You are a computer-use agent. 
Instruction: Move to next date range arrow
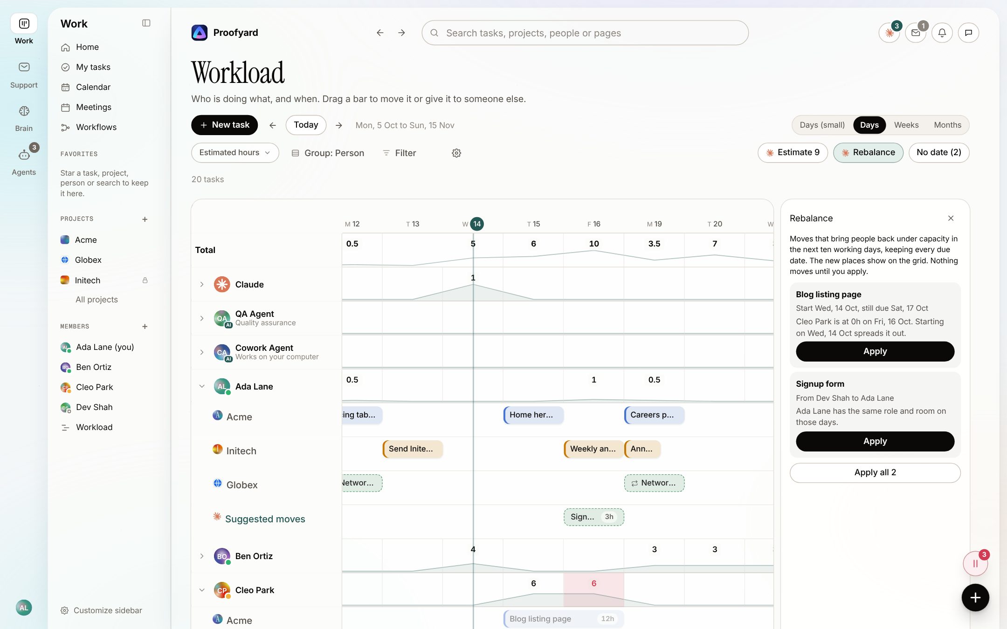coord(339,125)
